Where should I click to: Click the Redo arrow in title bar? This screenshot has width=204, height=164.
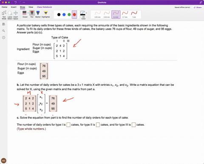[x=20, y=3]
